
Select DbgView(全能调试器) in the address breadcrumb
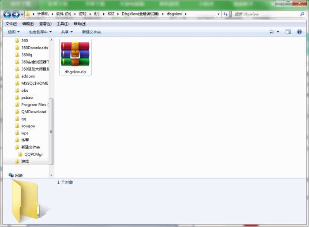[x=140, y=14]
